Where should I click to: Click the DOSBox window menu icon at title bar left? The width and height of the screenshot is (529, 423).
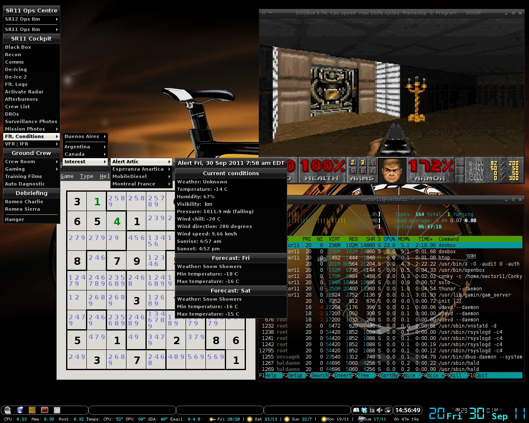pos(262,13)
